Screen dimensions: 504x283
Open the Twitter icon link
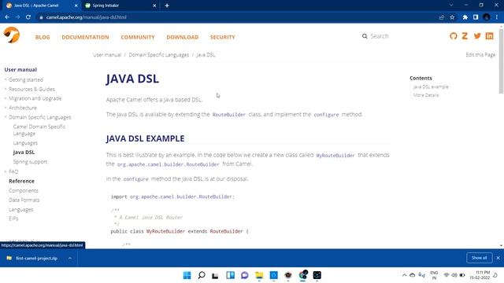click(x=477, y=36)
